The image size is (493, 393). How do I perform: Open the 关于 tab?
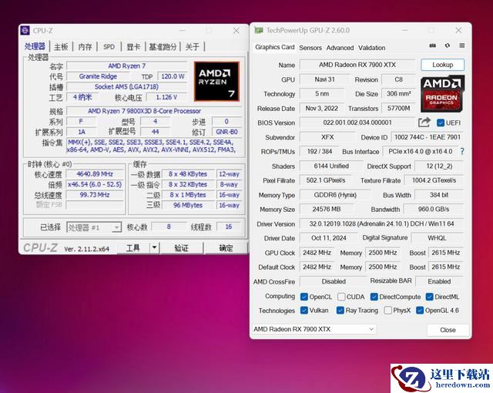point(192,47)
